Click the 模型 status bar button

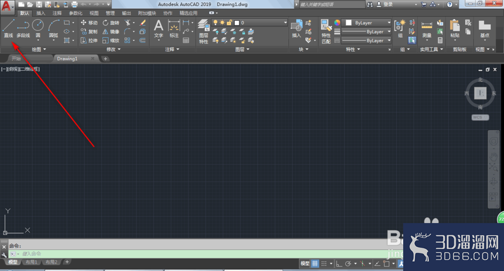pos(305,263)
